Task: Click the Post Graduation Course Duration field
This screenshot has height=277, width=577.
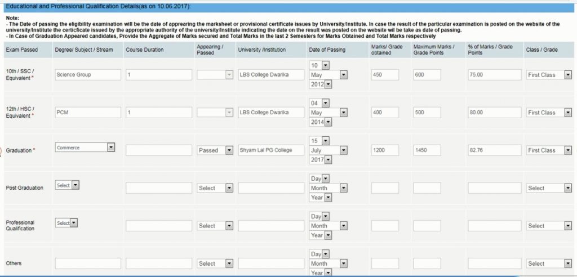Action: click(x=159, y=188)
